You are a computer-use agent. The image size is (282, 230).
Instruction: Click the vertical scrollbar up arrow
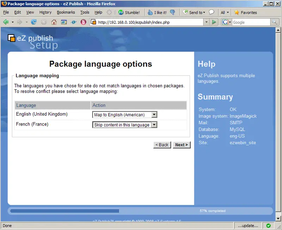click(278, 30)
